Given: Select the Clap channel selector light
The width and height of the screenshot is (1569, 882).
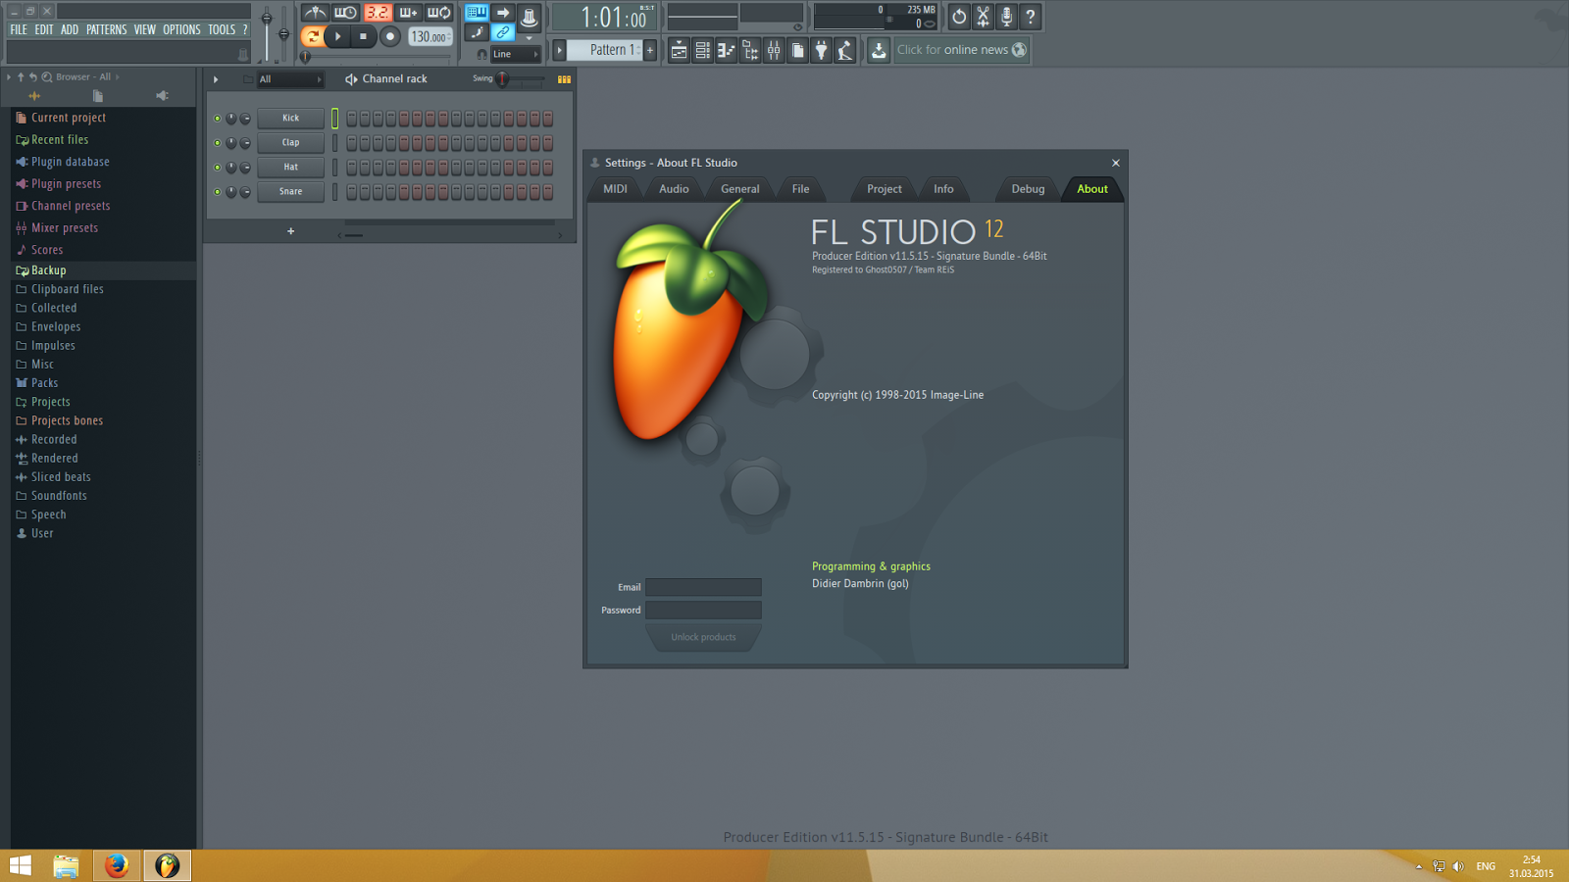Looking at the screenshot, I should click(x=334, y=143).
